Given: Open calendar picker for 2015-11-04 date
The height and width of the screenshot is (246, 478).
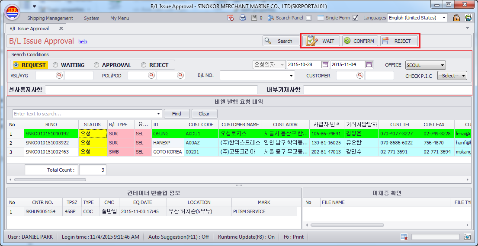Looking at the screenshot, I should (369, 64).
